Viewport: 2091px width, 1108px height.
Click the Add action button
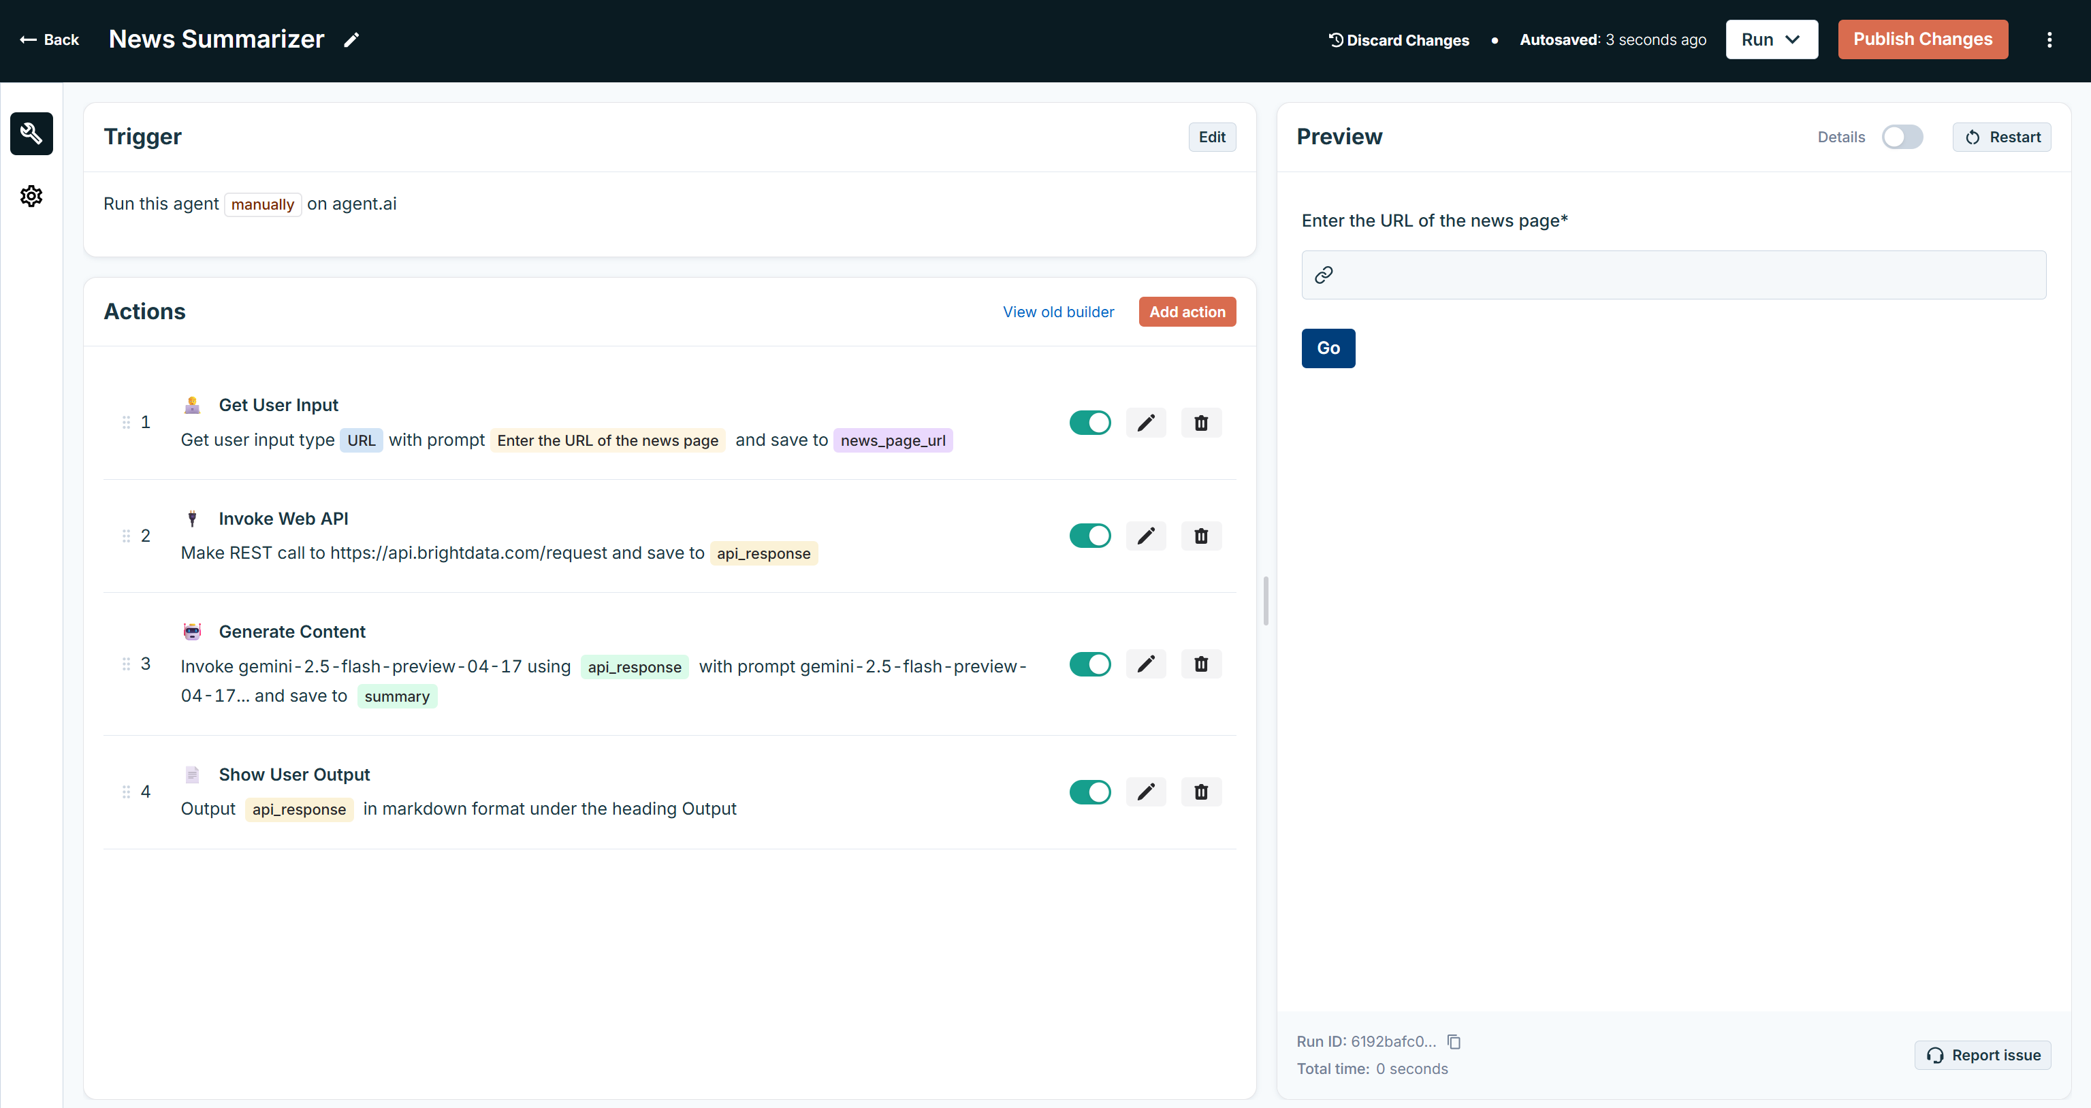click(1187, 312)
